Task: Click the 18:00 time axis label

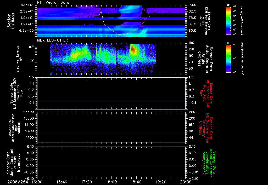Action: click(111, 182)
